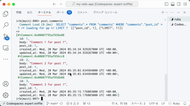The image size is (190, 106).
Task: Collapse the panel with the chevron
Action: tap(178, 12)
